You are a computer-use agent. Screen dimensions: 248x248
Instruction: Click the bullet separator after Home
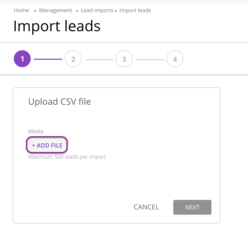click(35, 11)
